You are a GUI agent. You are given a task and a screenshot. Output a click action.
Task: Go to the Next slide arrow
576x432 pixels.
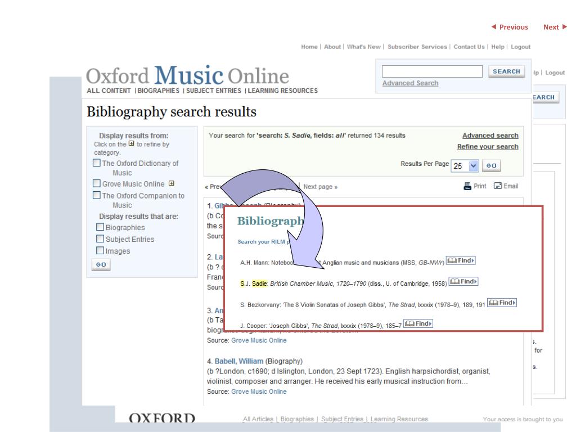pos(555,27)
